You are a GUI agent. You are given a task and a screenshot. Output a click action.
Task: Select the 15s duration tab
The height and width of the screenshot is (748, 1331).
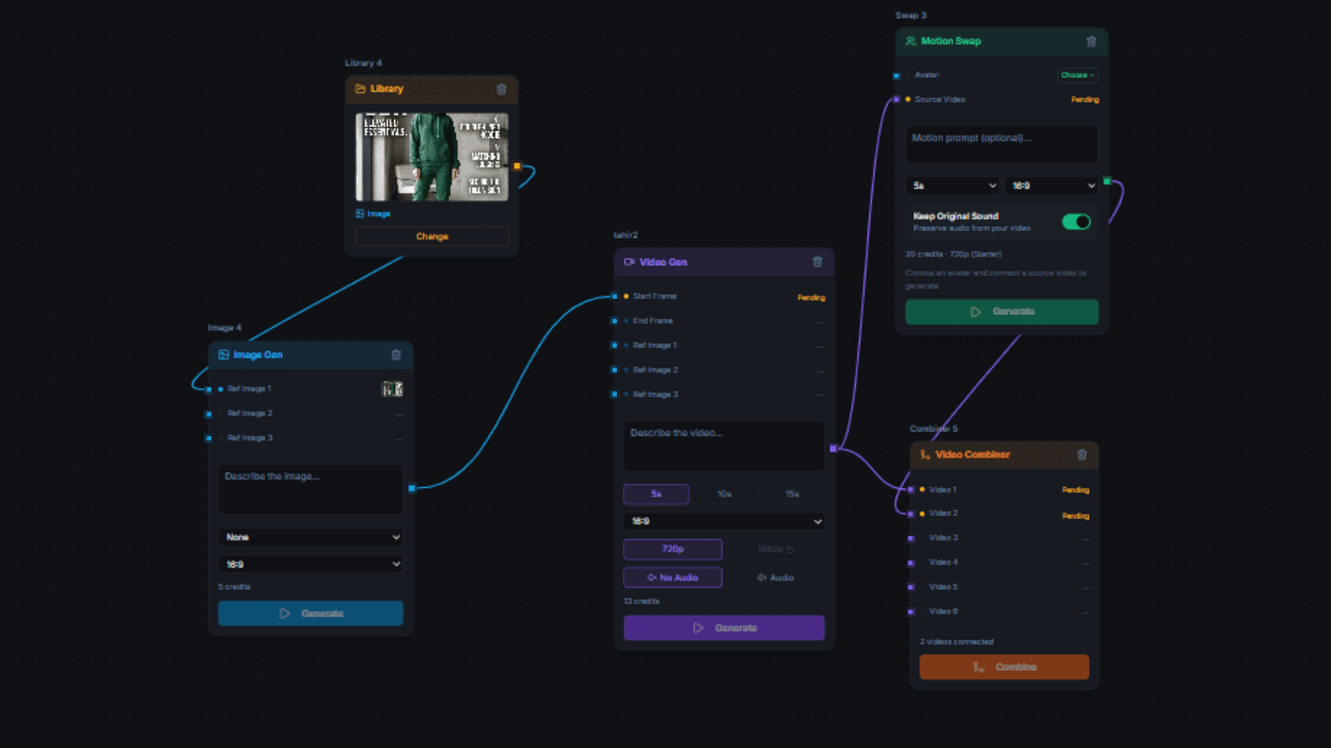pyautogui.click(x=792, y=494)
